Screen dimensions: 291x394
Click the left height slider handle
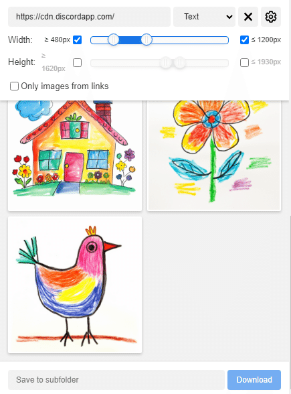[x=166, y=62]
